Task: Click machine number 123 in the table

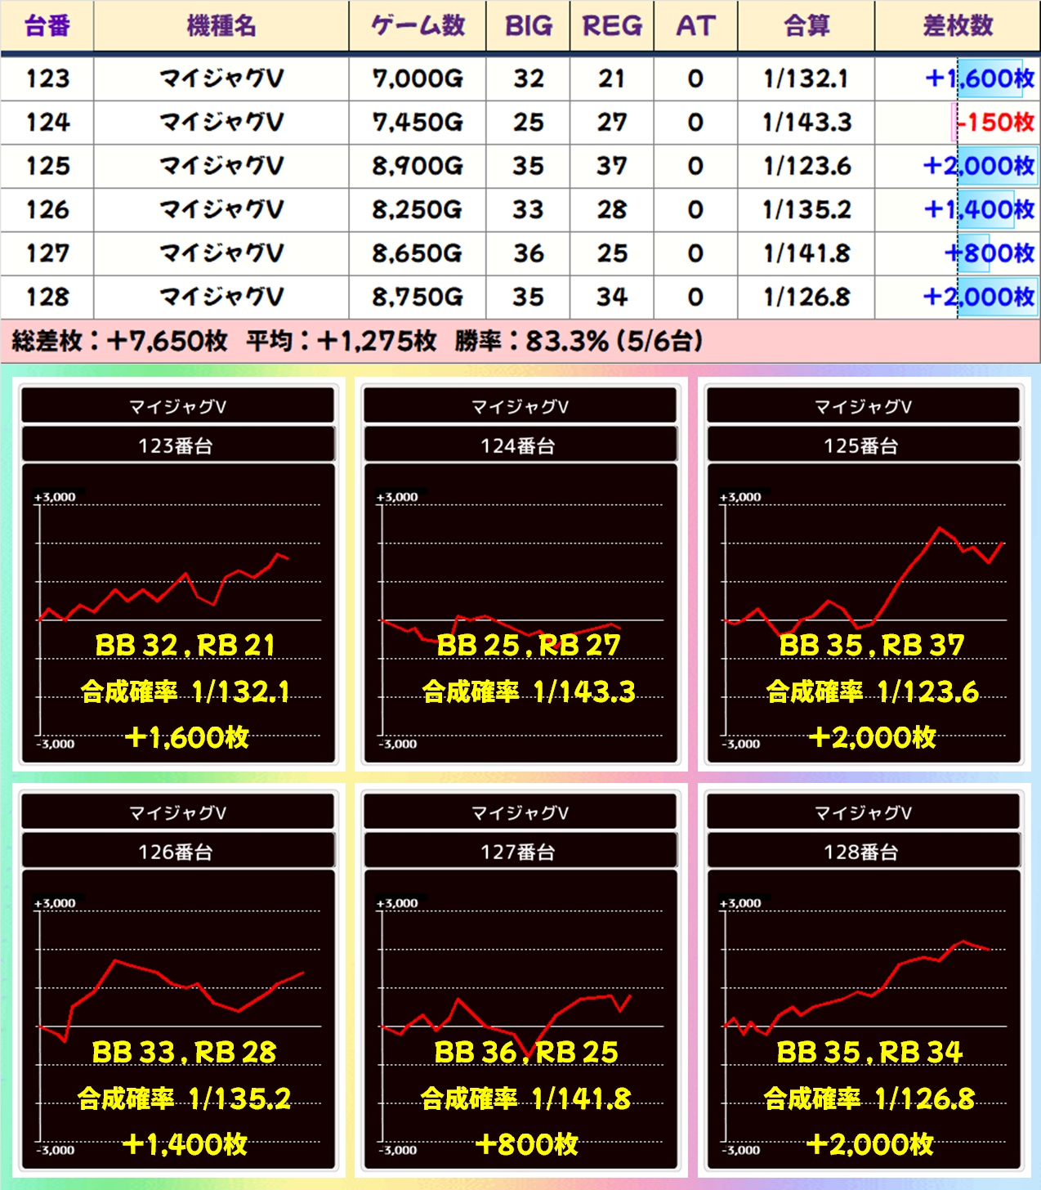Action: click(x=47, y=78)
